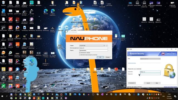The width and height of the screenshot is (178, 100).
Task: Toggle remember password checkbox in Nauphone
Action: pyautogui.click(x=80, y=53)
